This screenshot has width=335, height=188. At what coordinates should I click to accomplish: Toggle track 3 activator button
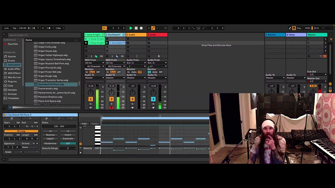tap(132, 99)
